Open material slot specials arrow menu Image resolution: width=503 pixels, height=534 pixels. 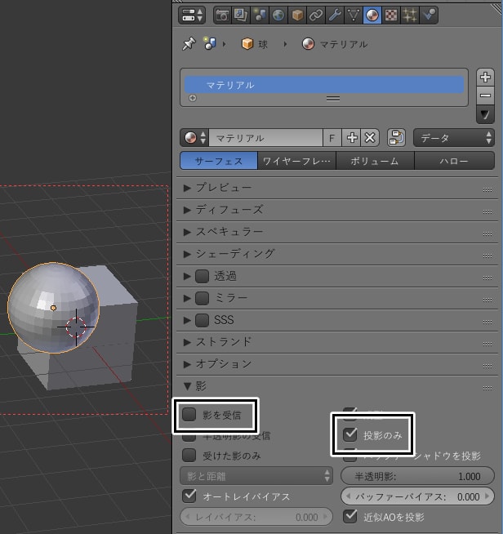coord(485,114)
